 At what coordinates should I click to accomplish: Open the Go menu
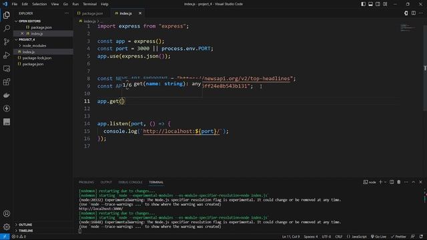click(65, 4)
